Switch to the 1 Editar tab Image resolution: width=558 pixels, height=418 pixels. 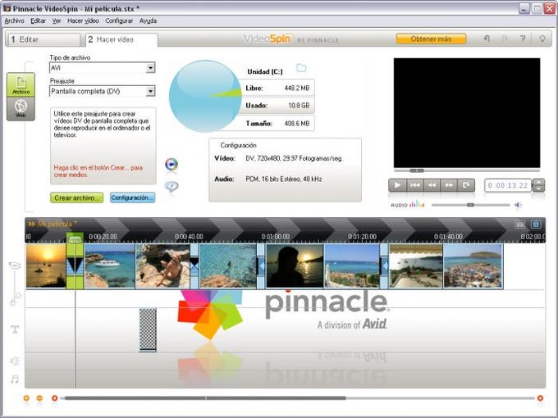43,39
